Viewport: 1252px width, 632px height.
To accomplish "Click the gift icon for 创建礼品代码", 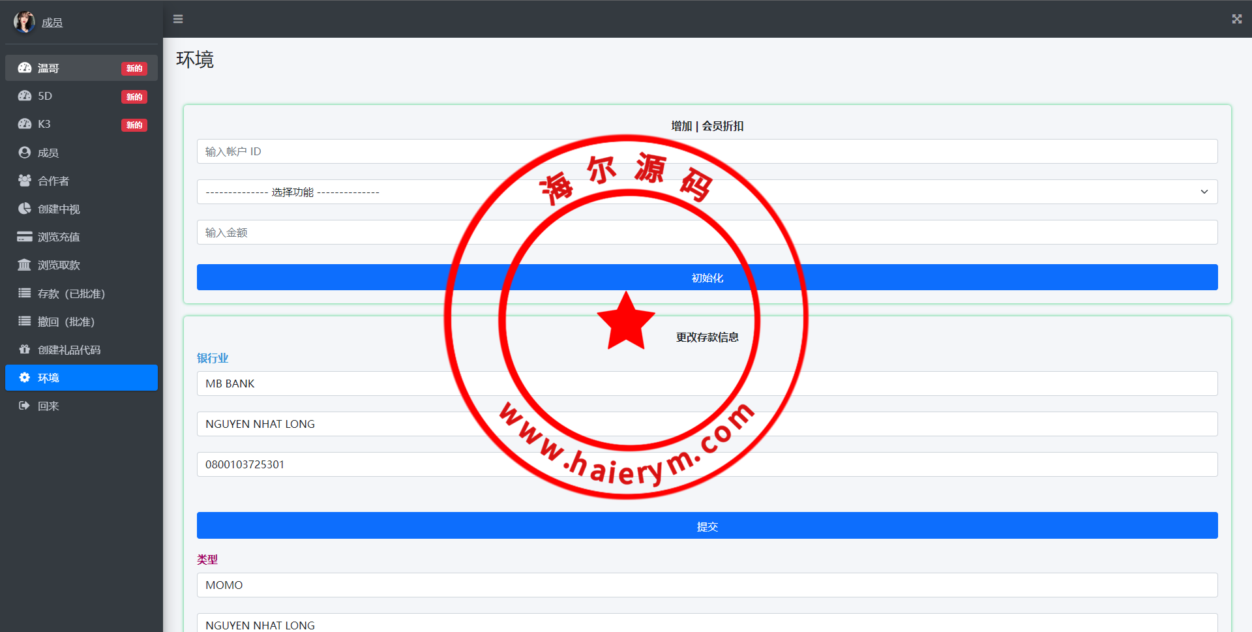I will coord(25,350).
